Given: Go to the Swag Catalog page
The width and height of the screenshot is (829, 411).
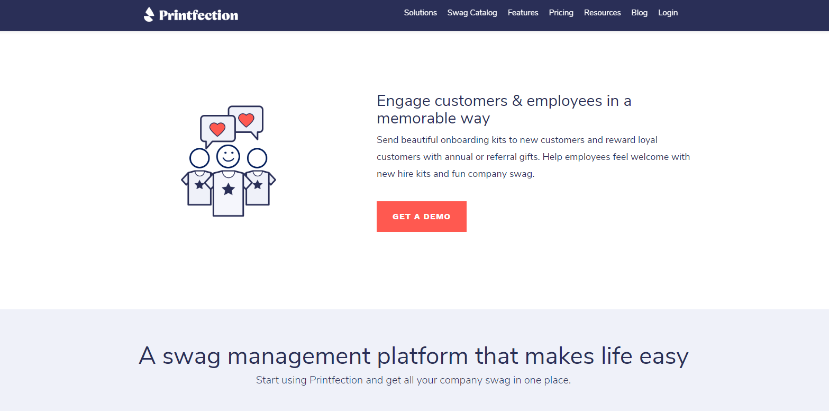Looking at the screenshot, I should [472, 13].
